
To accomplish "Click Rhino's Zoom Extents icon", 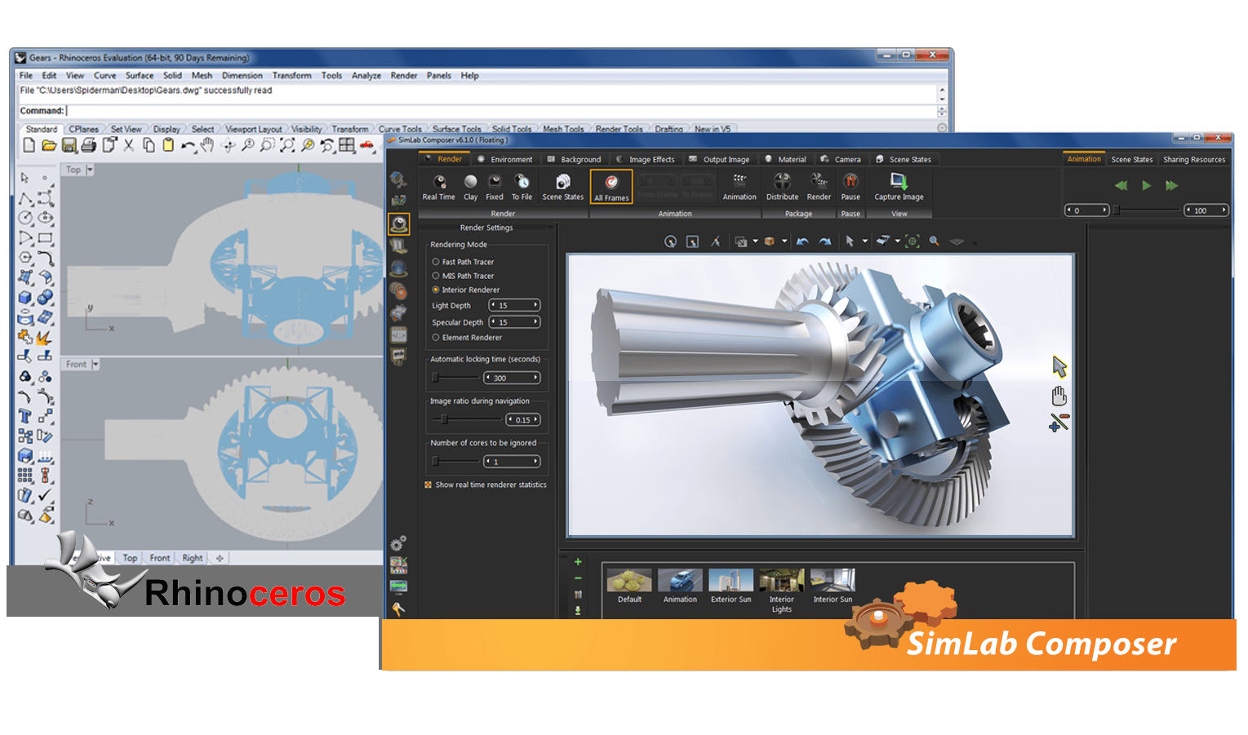I will [287, 145].
